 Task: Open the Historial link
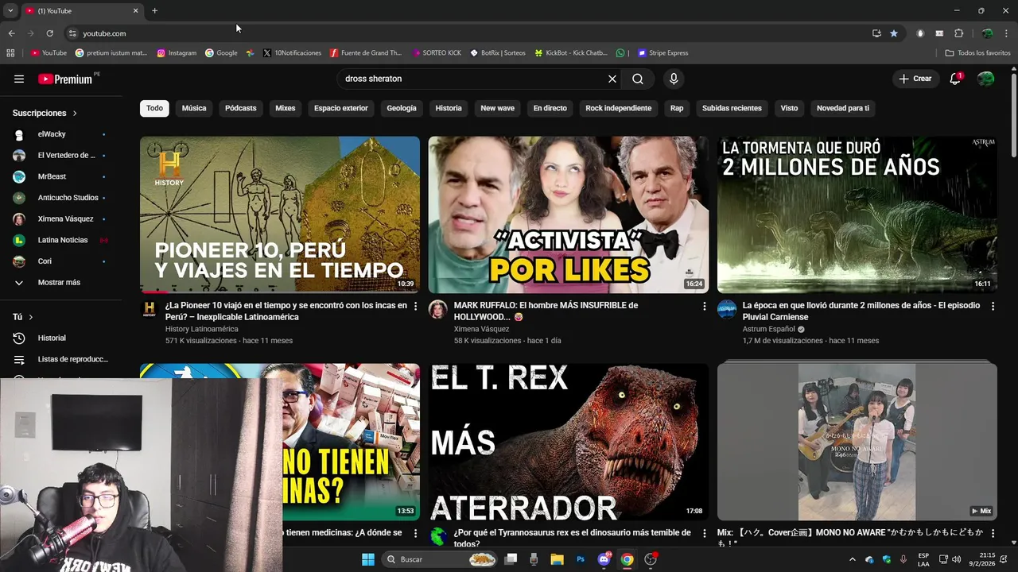(x=52, y=338)
